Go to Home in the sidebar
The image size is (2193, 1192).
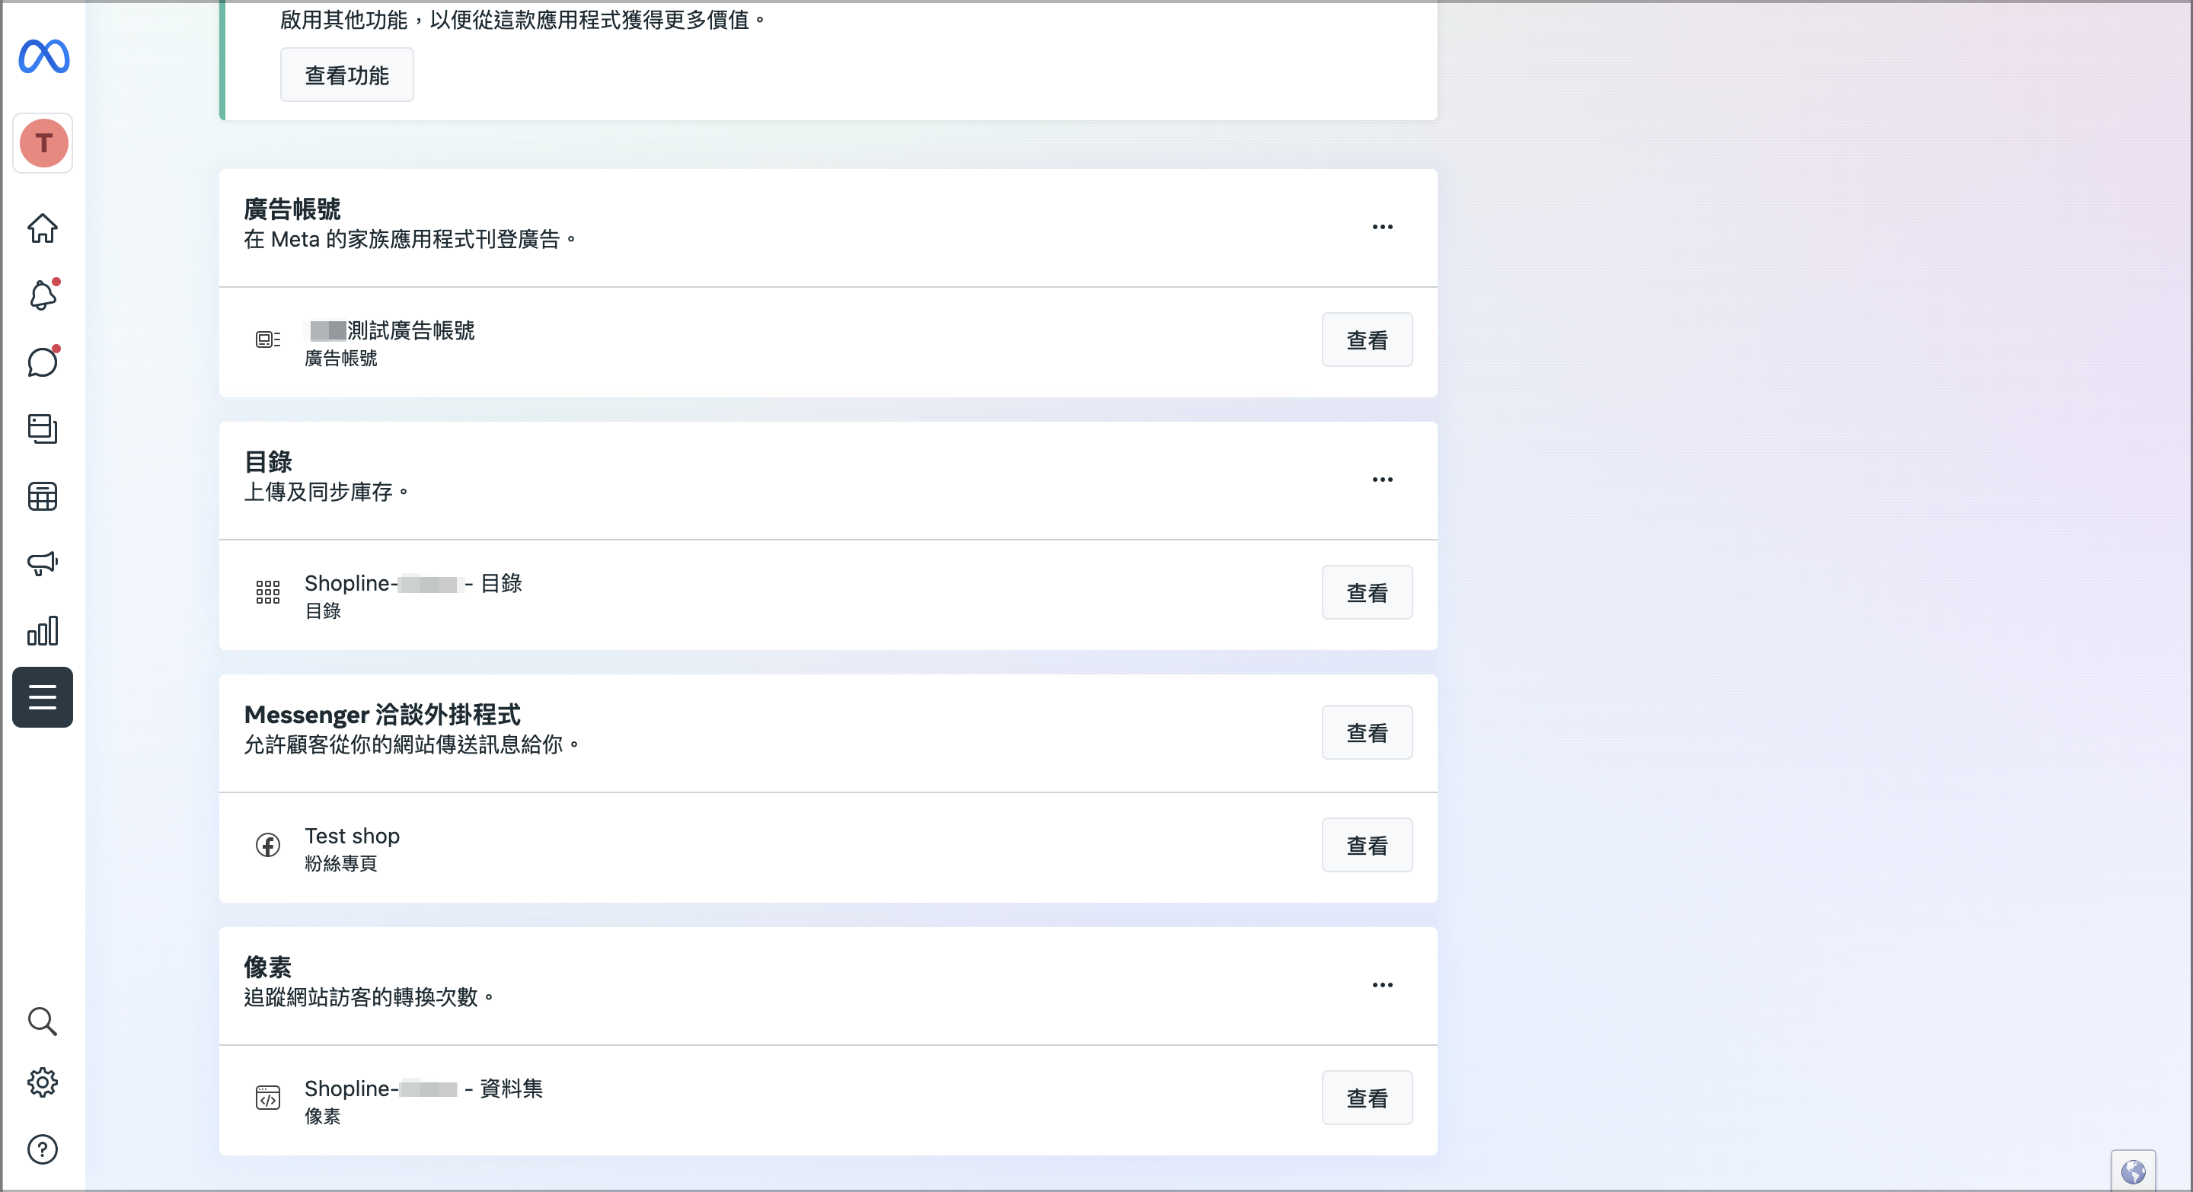[43, 228]
